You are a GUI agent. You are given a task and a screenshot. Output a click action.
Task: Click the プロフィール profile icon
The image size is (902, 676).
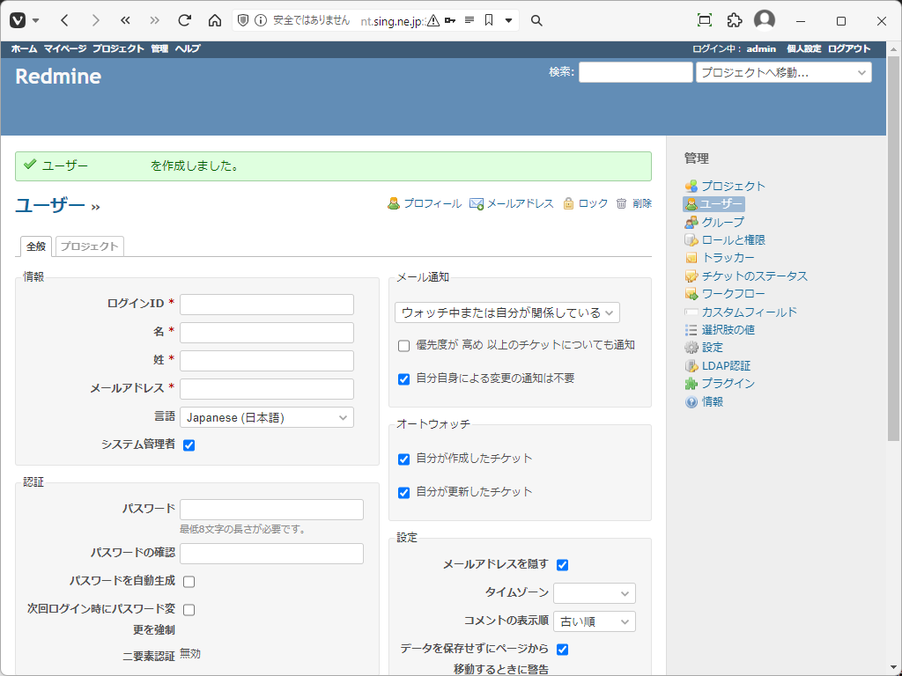[x=394, y=203]
